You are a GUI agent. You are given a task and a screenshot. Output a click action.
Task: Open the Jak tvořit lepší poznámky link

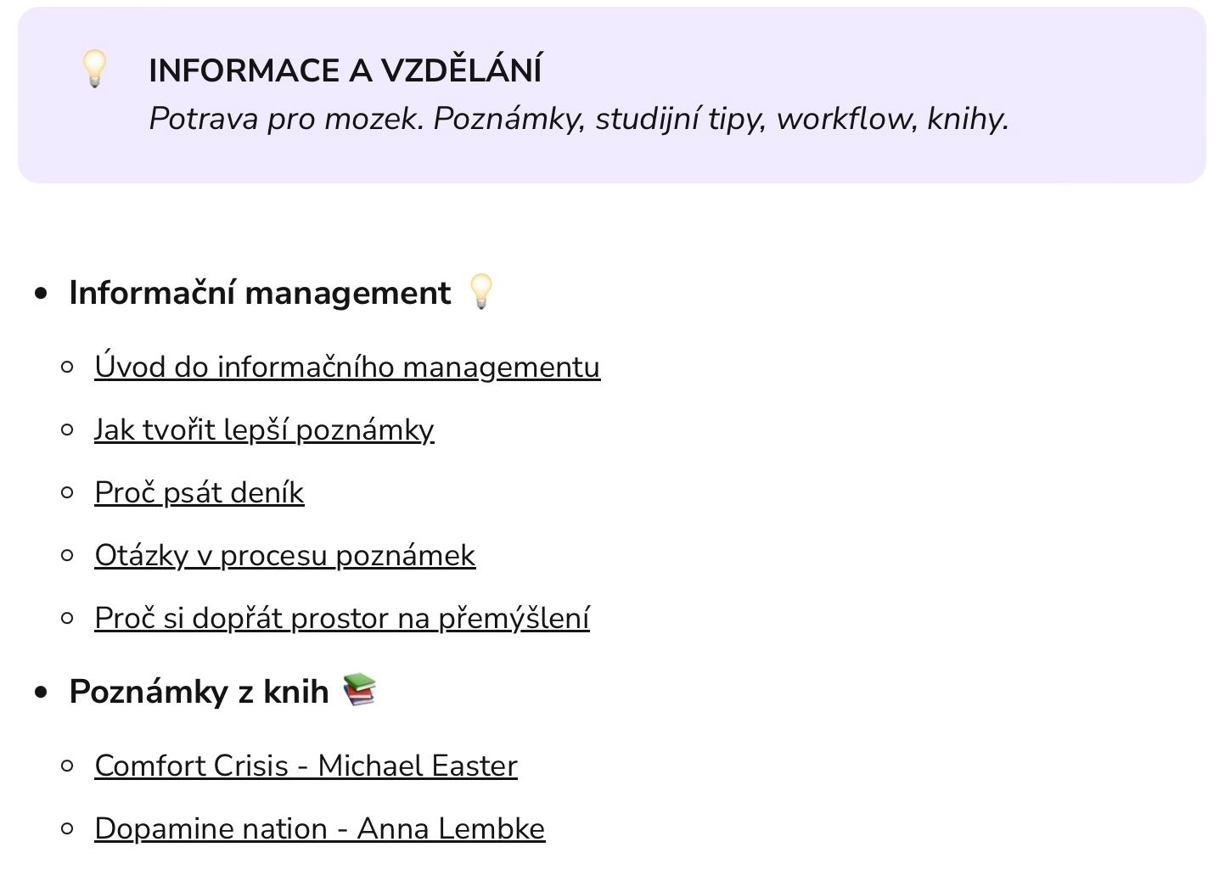[x=264, y=429]
